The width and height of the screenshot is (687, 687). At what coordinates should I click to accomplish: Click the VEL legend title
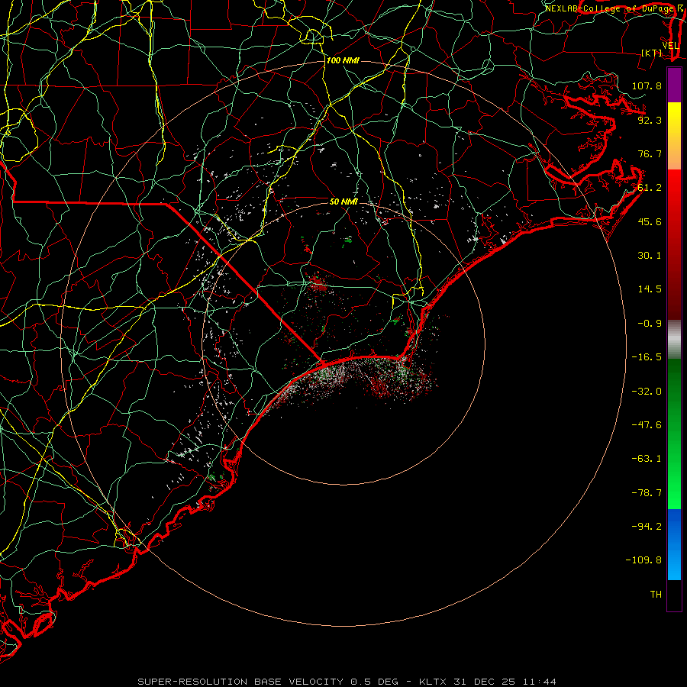coord(670,46)
